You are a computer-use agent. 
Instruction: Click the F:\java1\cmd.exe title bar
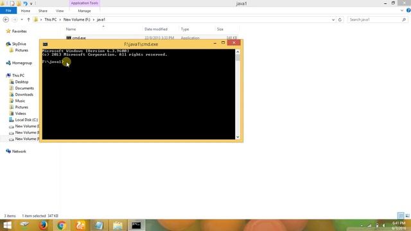coord(141,44)
